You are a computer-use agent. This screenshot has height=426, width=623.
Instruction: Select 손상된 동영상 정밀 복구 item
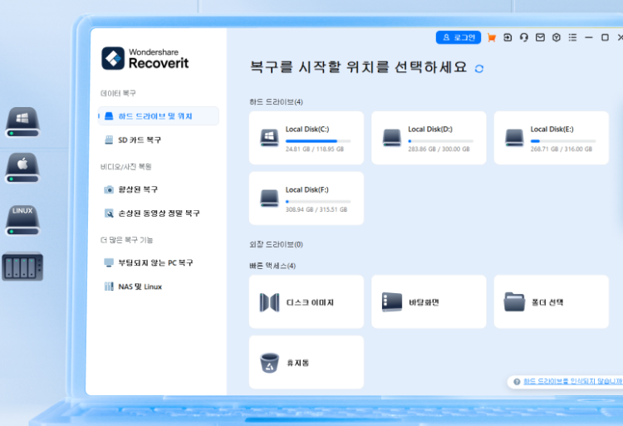tap(158, 213)
